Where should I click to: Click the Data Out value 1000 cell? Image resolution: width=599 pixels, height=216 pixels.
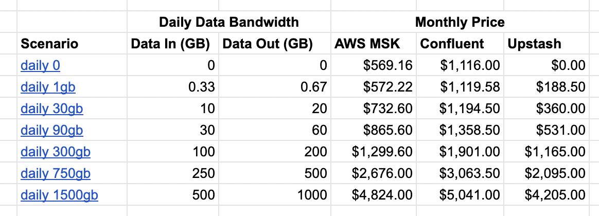(x=311, y=195)
